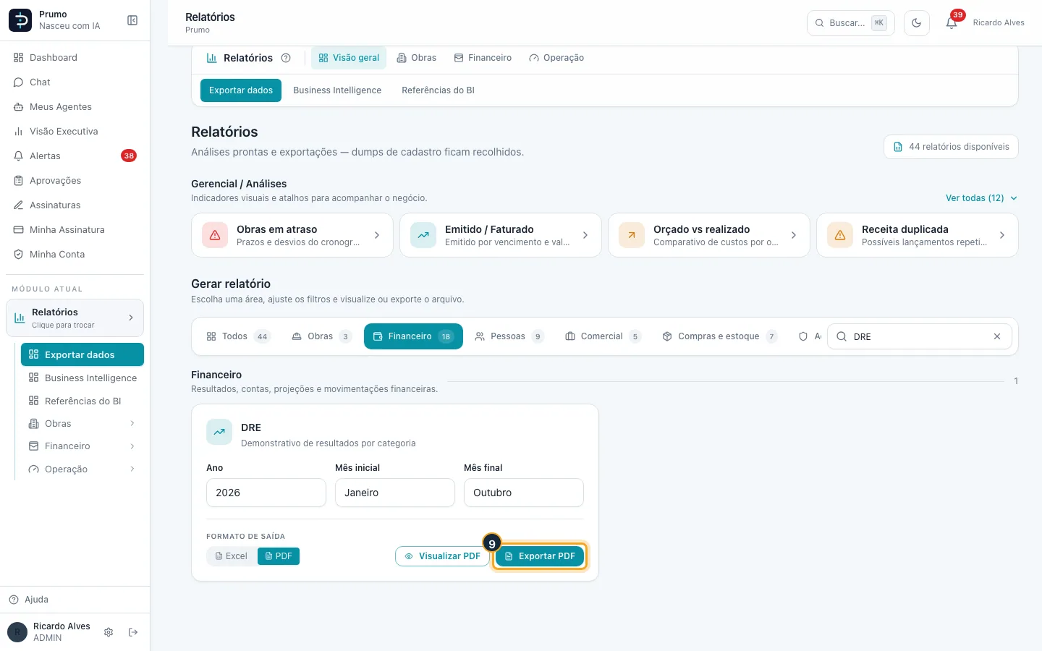Open Minha Assinatura in sidebar
This screenshot has height=651, width=1042.
pos(75,230)
